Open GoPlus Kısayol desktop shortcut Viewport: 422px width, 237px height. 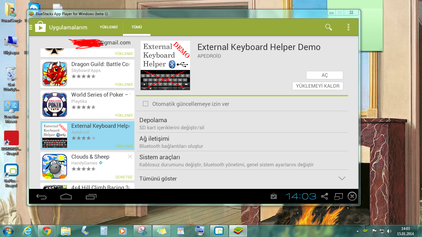11,175
